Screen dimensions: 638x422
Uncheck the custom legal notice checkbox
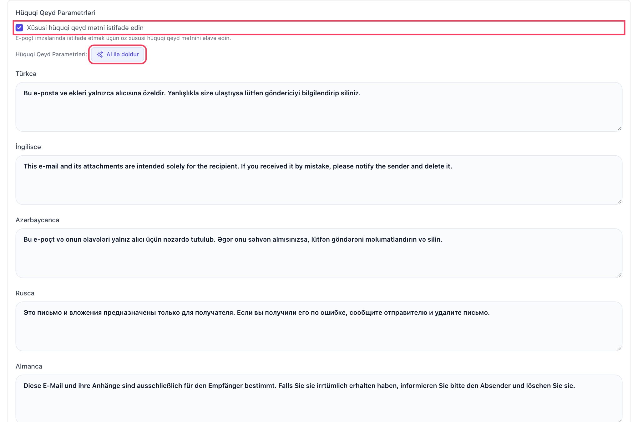click(x=19, y=28)
